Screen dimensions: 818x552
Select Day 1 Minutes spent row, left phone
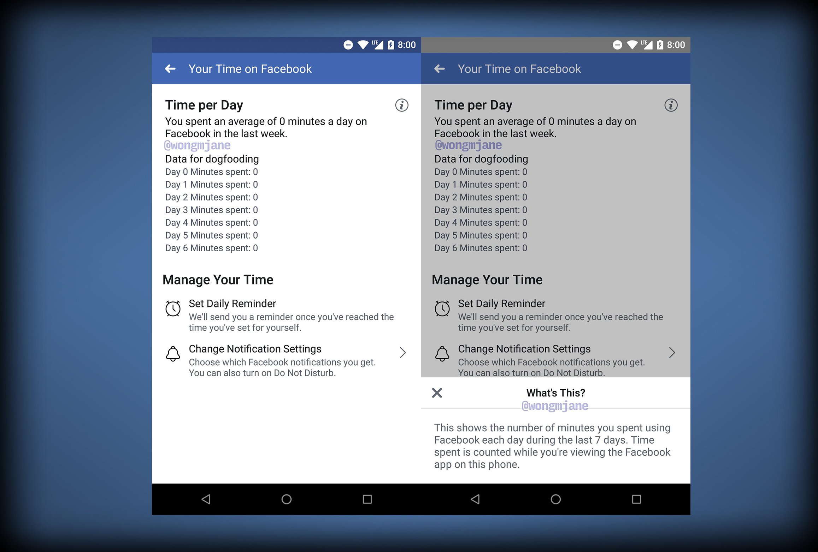pos(212,185)
